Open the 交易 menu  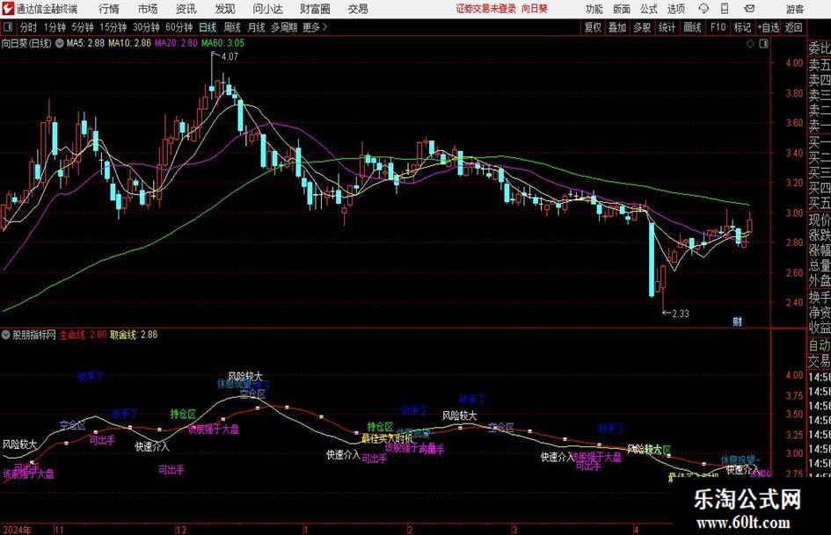[358, 9]
